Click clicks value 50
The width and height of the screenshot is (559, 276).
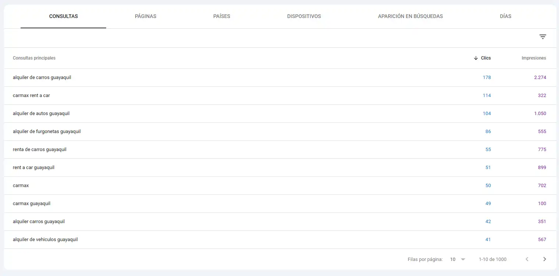[488, 186]
